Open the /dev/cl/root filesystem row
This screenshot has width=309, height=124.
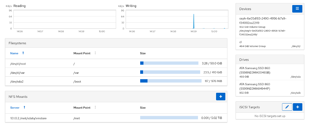coord(116,63)
